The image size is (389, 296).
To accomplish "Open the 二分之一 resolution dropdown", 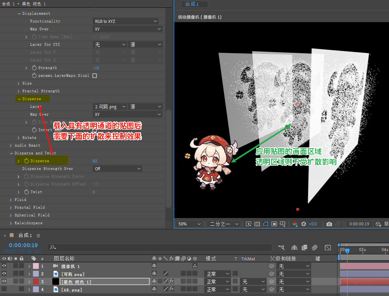I will pyautogui.click(x=224, y=224).
